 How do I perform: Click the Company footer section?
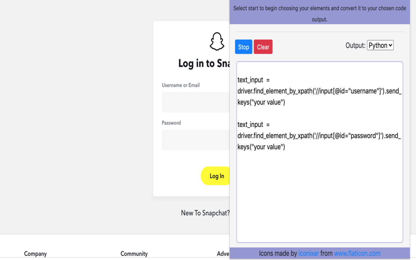(x=35, y=253)
